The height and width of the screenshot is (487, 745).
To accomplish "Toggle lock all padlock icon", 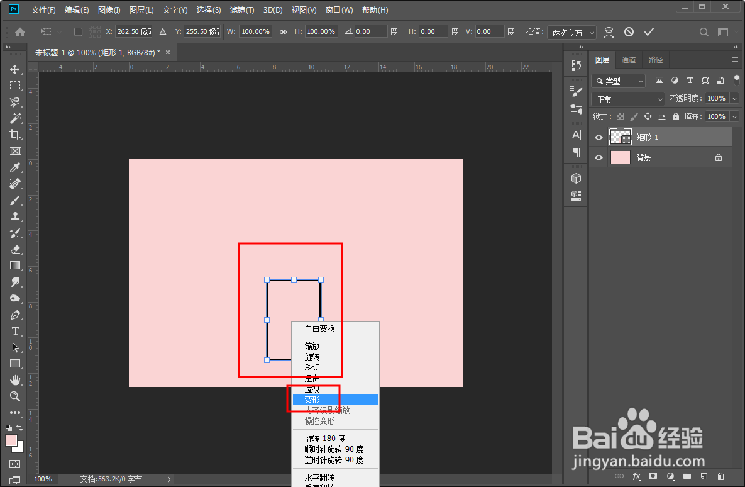I will coord(676,116).
